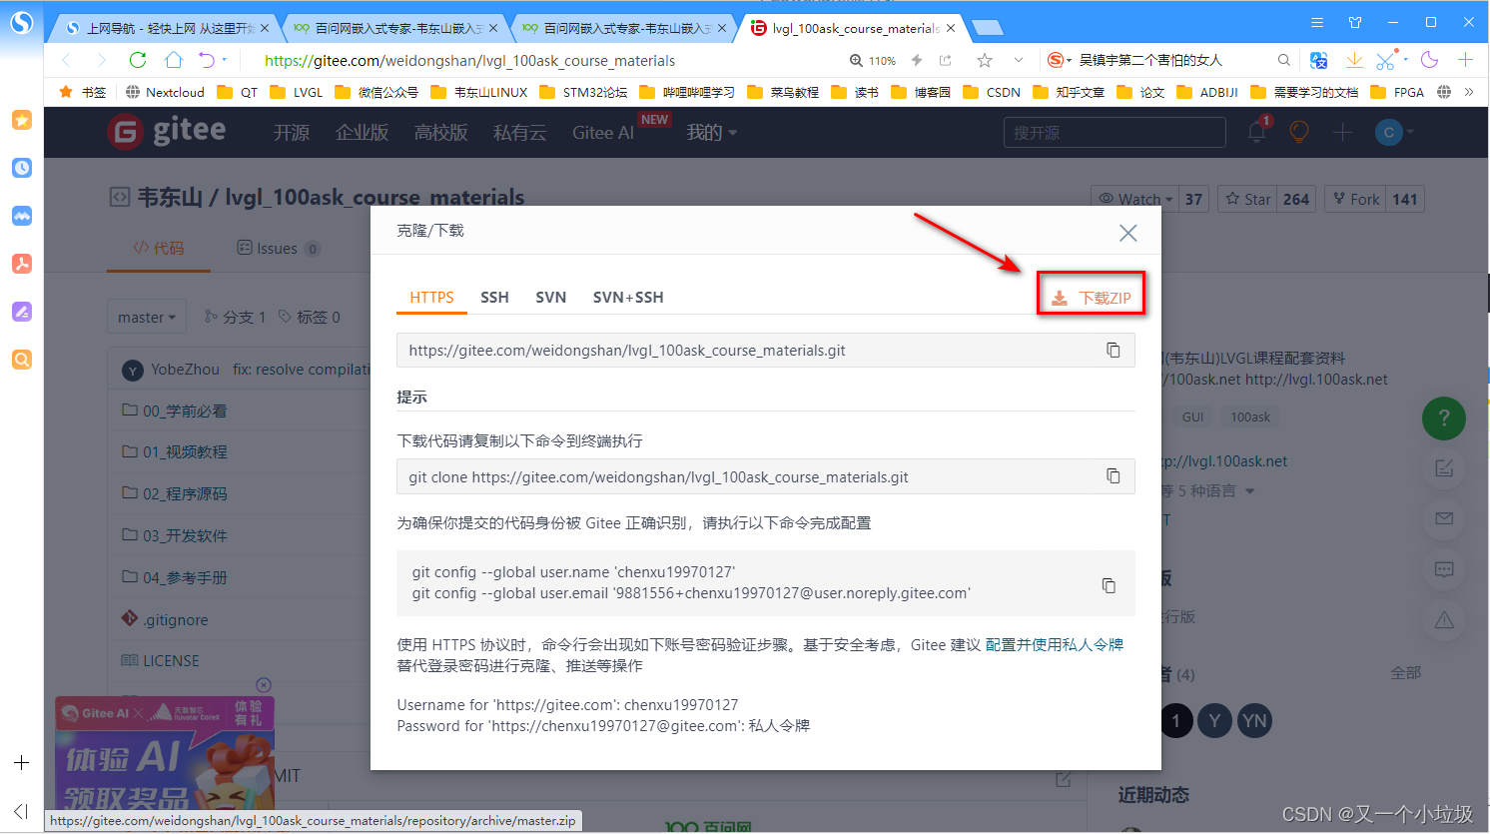Open the .gitignore file
The width and height of the screenshot is (1490, 834).
[175, 619]
